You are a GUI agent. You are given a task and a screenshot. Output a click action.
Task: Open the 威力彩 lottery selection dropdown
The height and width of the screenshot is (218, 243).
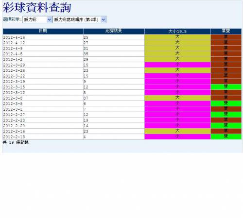pyautogui.click(x=37, y=19)
